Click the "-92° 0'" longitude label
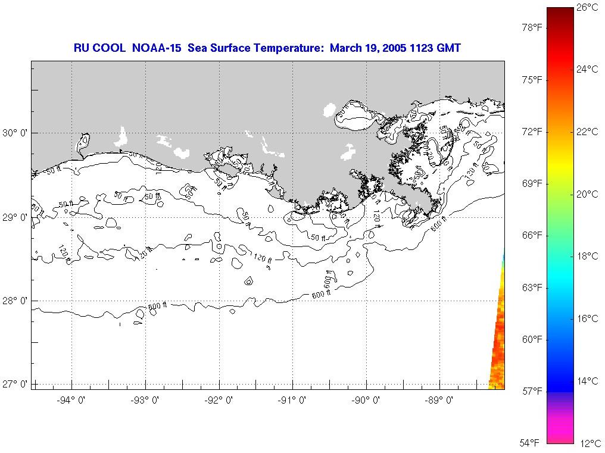The image size is (605, 453). pos(219,400)
